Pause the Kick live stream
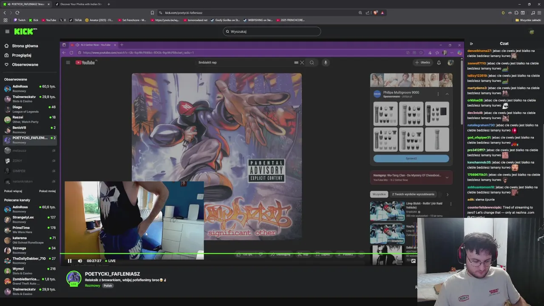 70,261
